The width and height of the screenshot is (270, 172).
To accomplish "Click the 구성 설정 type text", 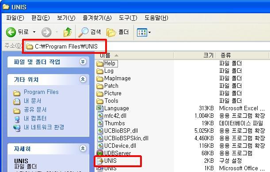I will (230, 161).
